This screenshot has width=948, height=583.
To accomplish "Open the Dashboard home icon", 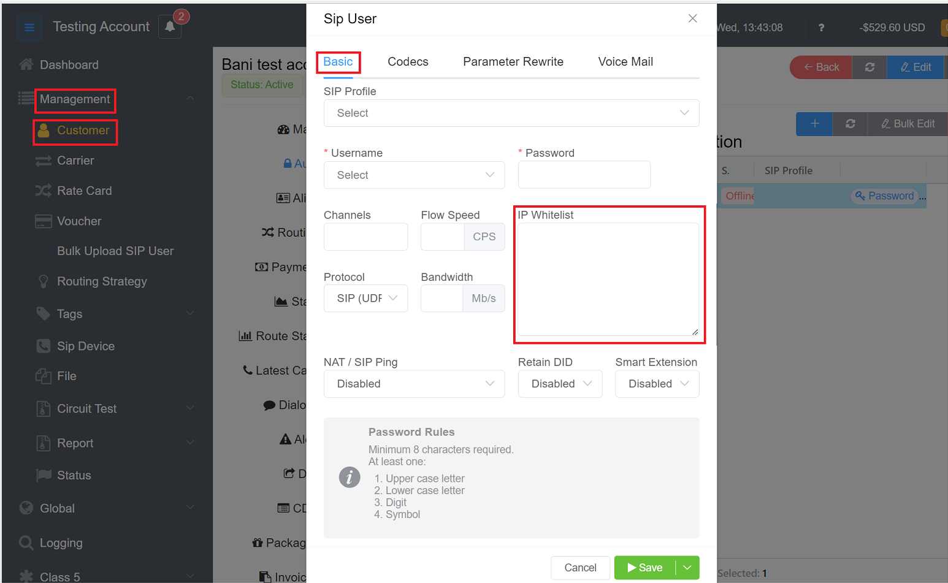I will pyautogui.click(x=26, y=65).
